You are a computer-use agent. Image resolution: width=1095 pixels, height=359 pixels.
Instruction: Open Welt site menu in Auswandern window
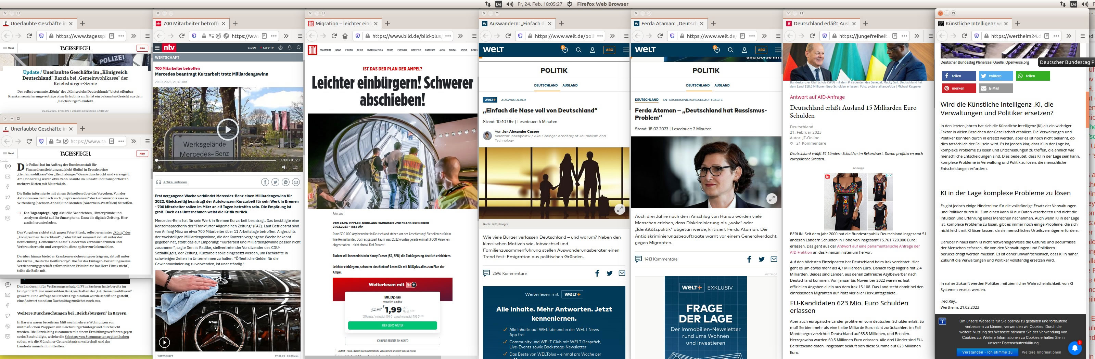tap(626, 50)
